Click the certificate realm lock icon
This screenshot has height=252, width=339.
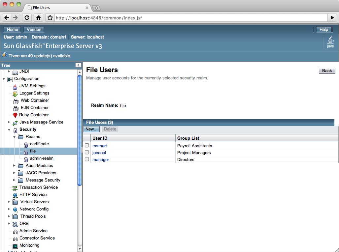point(26,145)
